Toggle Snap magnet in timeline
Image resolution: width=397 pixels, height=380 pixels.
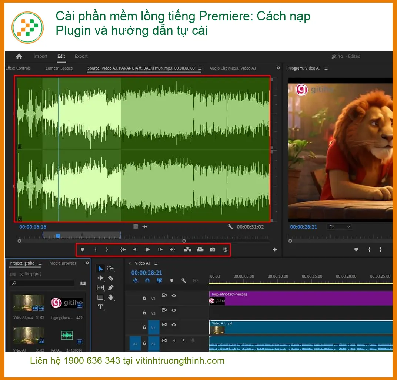tap(147, 280)
